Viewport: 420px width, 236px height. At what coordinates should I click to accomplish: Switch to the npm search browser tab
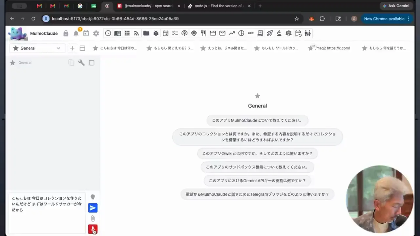coord(149,6)
